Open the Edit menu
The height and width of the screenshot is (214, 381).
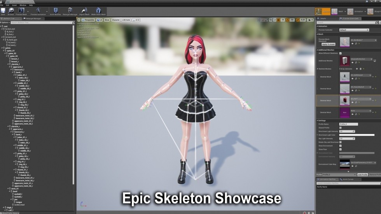[x=7, y=5]
